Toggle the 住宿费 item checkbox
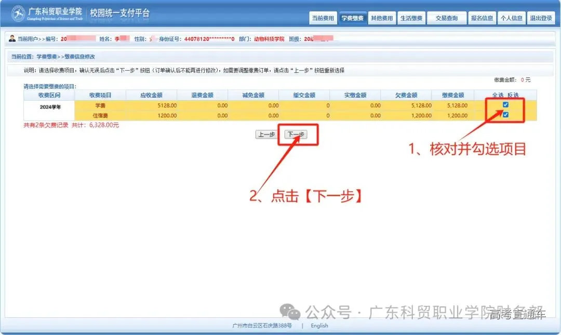The height and width of the screenshot is (335, 561). [x=505, y=115]
